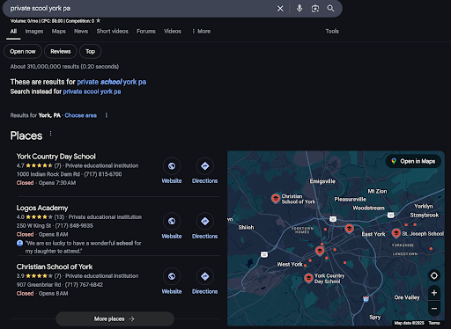Click the East York label on map

pyautogui.click(x=373, y=234)
